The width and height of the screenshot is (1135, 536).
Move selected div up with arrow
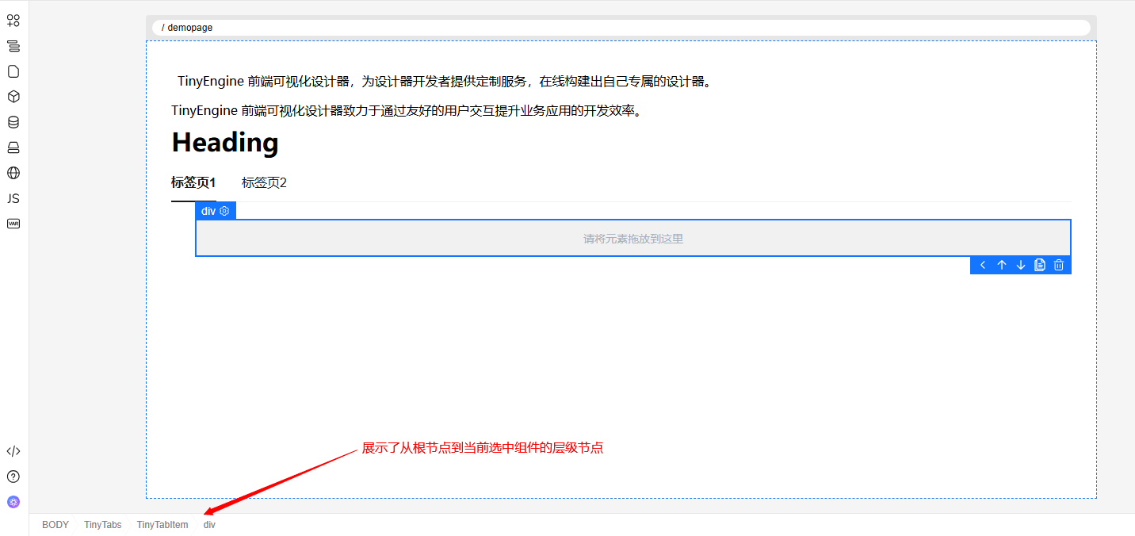click(x=1002, y=265)
